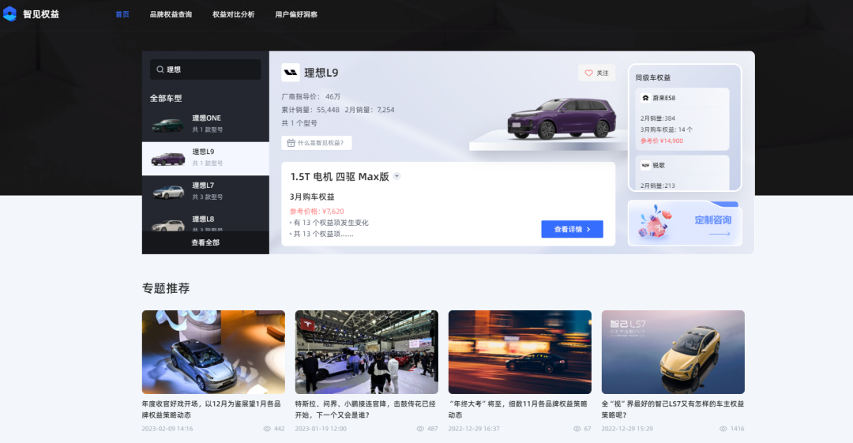853x443 pixels.
Task: Click the purple 理想L9 car image
Action: (562, 118)
